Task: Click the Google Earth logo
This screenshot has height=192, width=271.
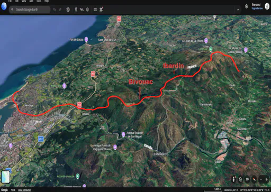Action: click(4, 6)
